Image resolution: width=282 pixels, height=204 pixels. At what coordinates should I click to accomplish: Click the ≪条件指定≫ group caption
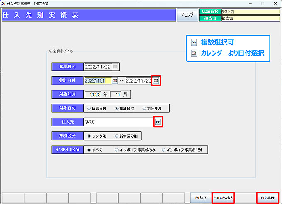point(61,51)
